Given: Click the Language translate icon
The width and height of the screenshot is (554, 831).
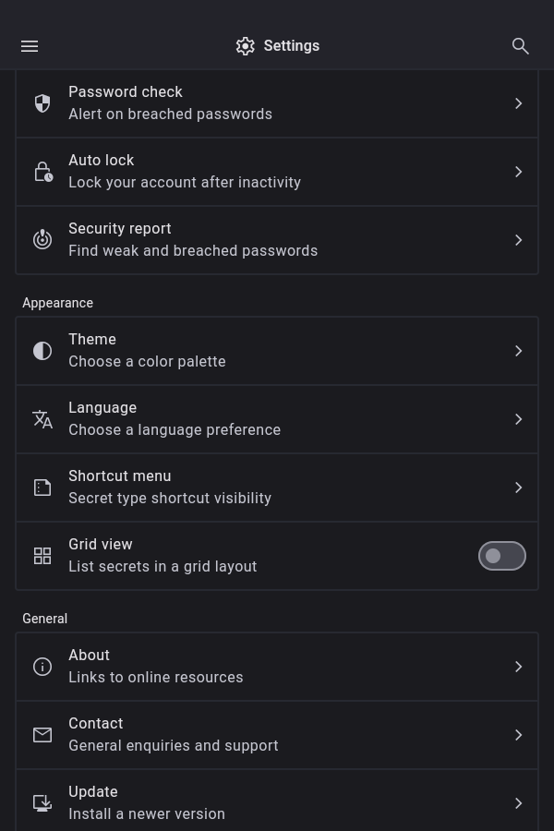Looking at the screenshot, I should 42,419.
